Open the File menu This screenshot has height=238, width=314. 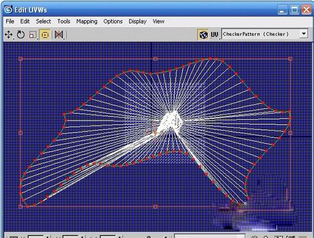[10, 21]
